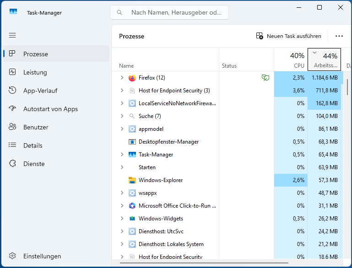The height and width of the screenshot is (268, 352).
Task: Click the Autostart von Apps gauge icon
Action: point(12,108)
